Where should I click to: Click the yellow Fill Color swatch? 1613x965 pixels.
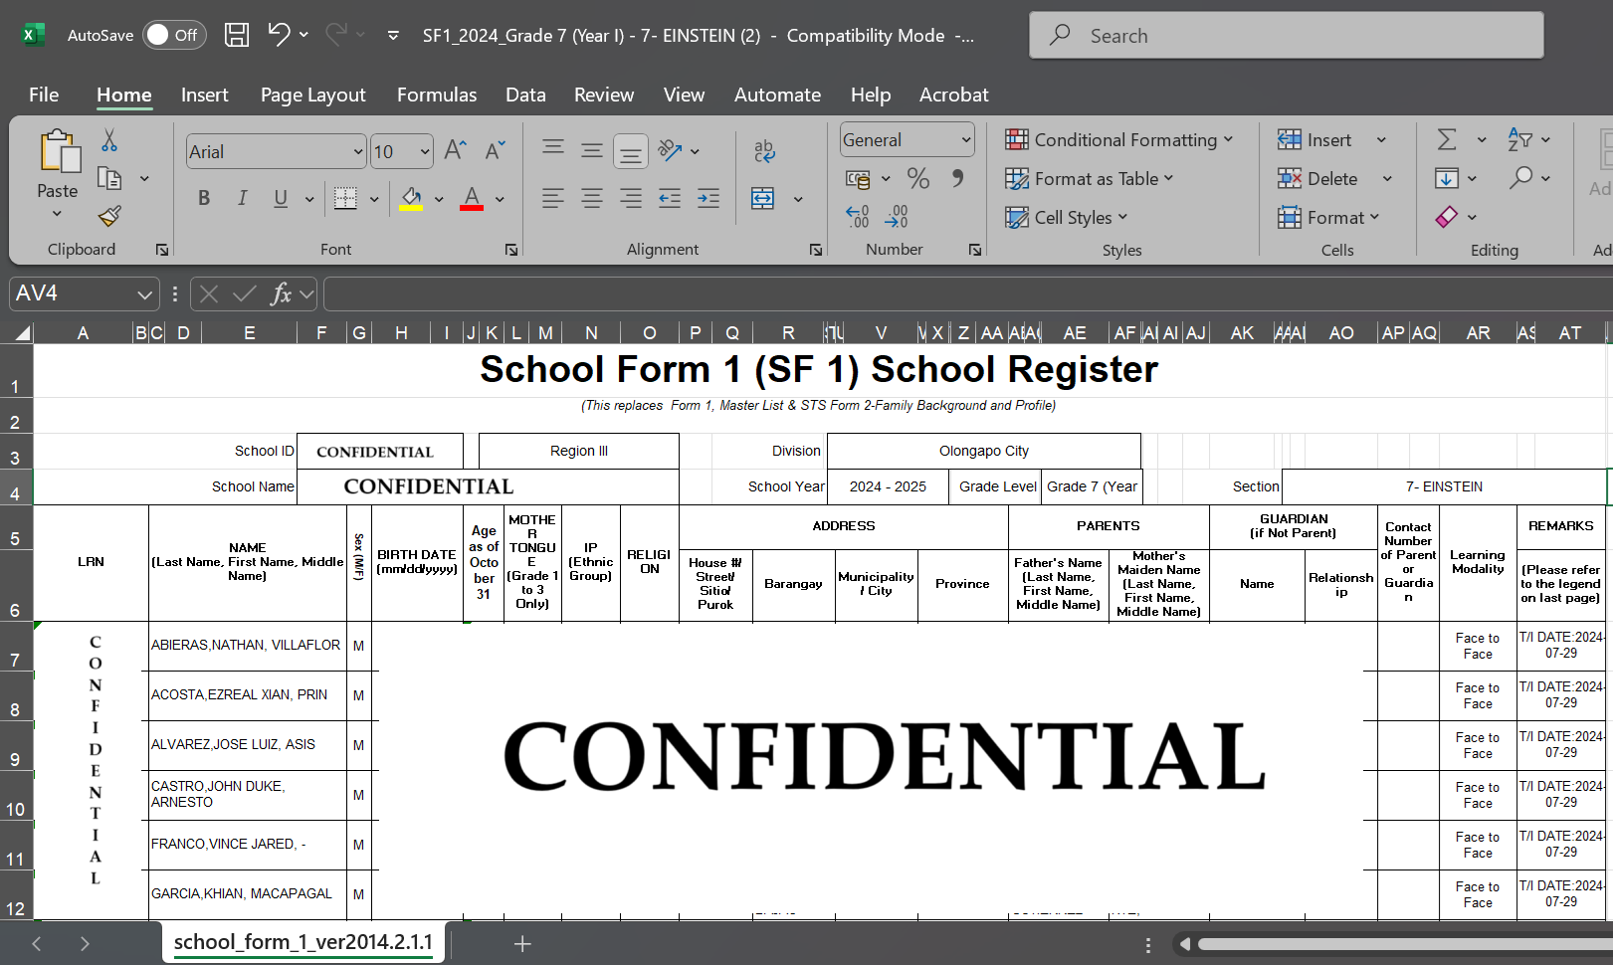tap(411, 199)
